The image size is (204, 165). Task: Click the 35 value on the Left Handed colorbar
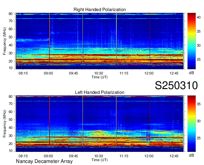pos(199,104)
